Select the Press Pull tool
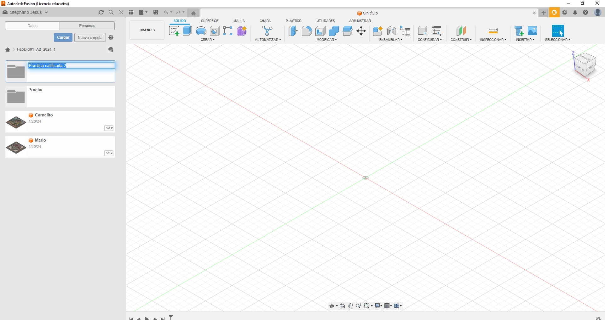 click(x=293, y=31)
